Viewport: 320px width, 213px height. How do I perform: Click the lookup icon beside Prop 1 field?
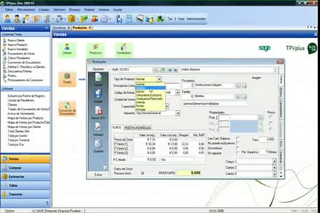[x=261, y=117]
